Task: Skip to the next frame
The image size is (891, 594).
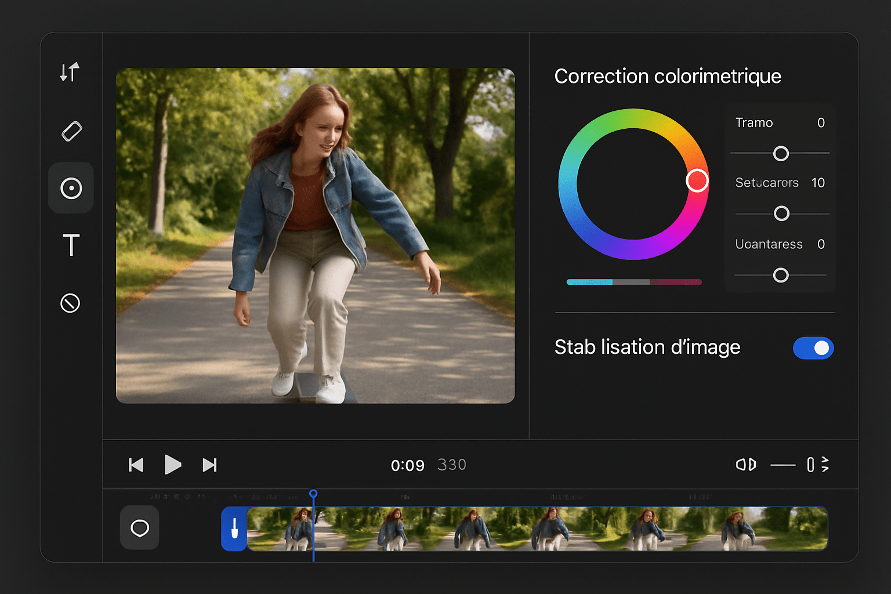Action: [x=209, y=465]
